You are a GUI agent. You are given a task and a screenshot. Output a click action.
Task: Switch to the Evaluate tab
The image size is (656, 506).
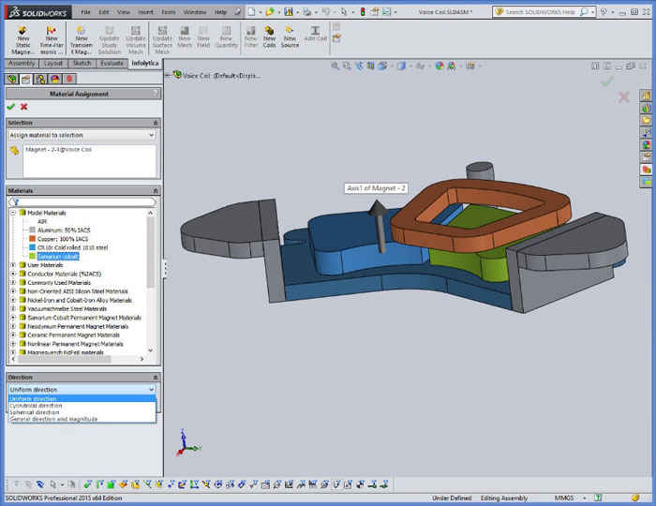(x=112, y=63)
